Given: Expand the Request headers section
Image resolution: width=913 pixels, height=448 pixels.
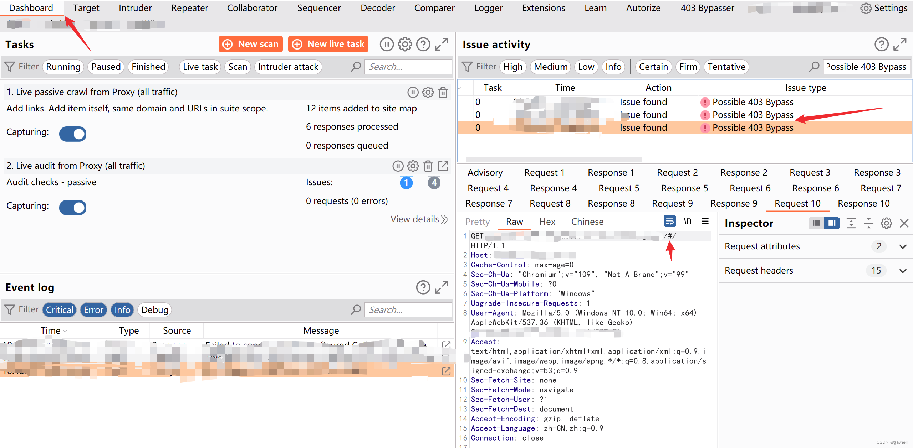Looking at the screenshot, I should point(903,271).
